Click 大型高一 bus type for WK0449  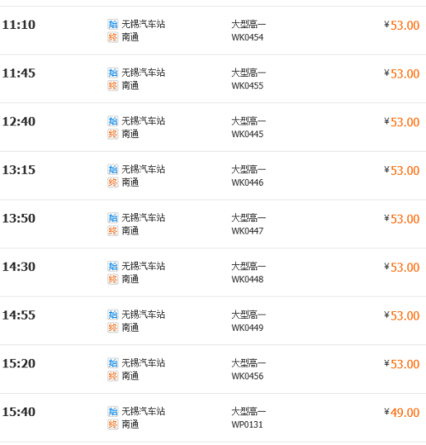pyautogui.click(x=249, y=315)
